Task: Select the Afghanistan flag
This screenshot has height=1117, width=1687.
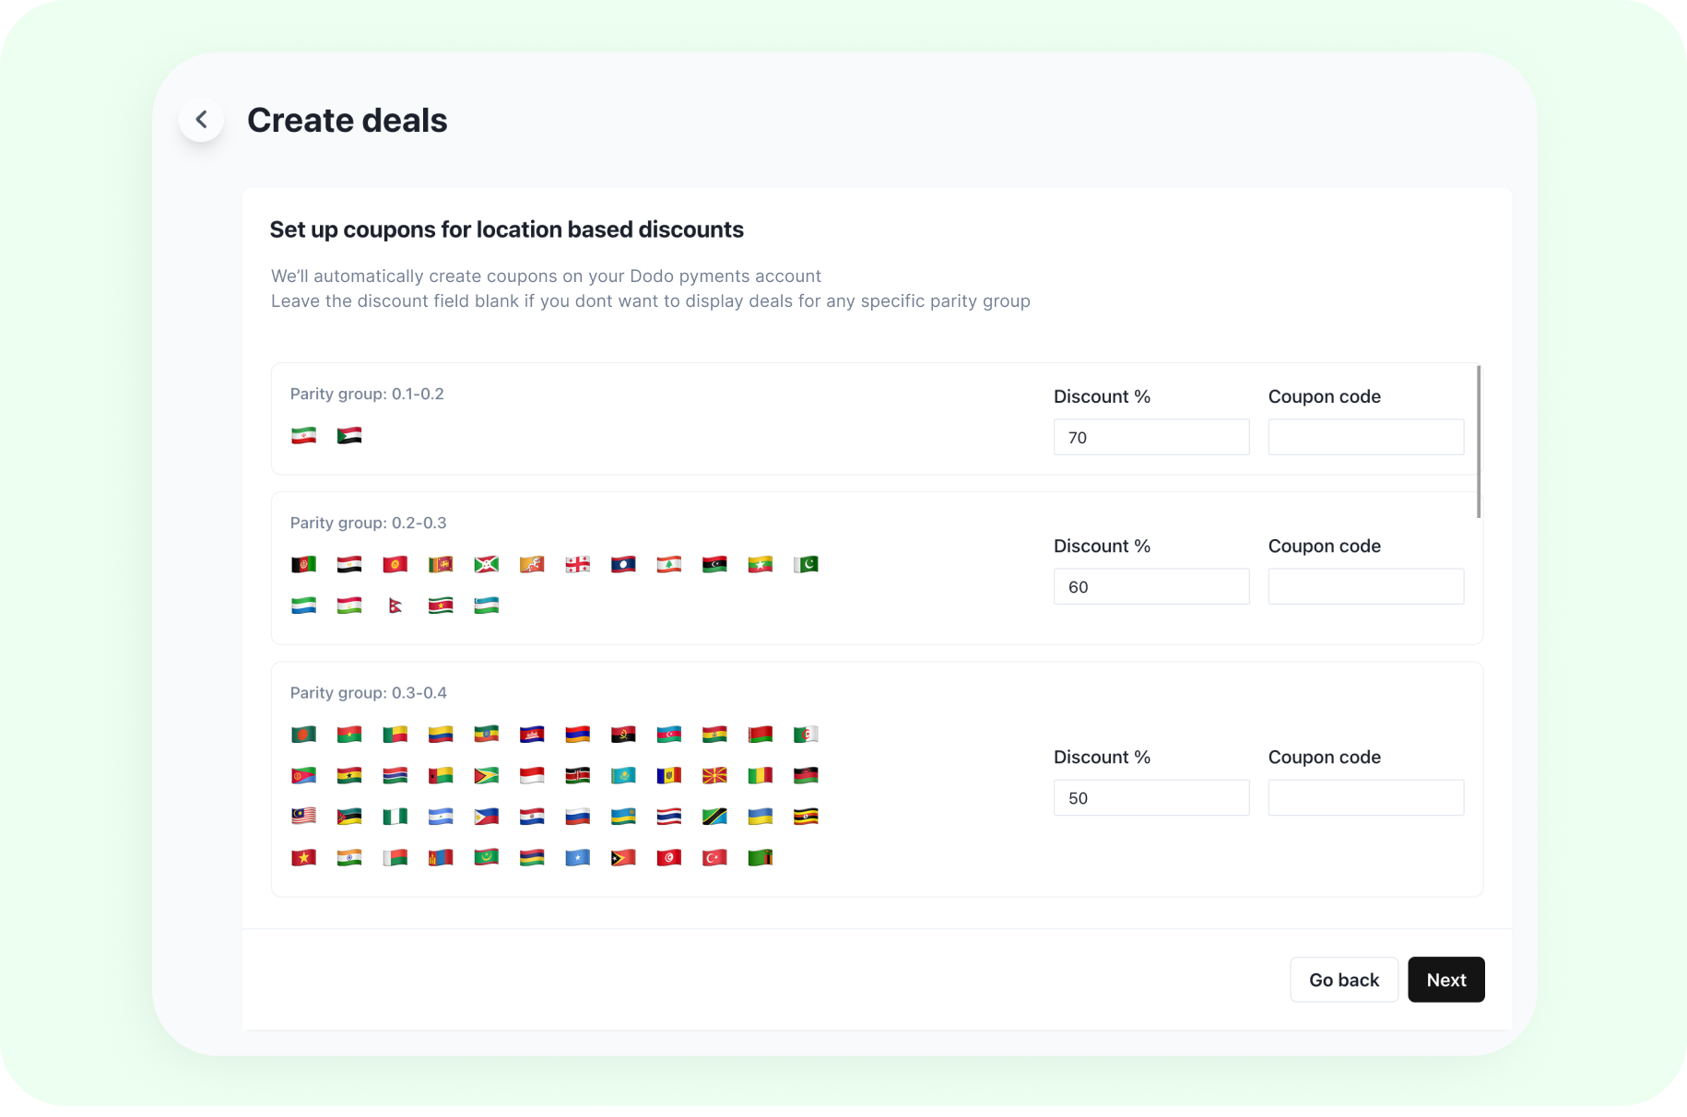Action: click(303, 564)
